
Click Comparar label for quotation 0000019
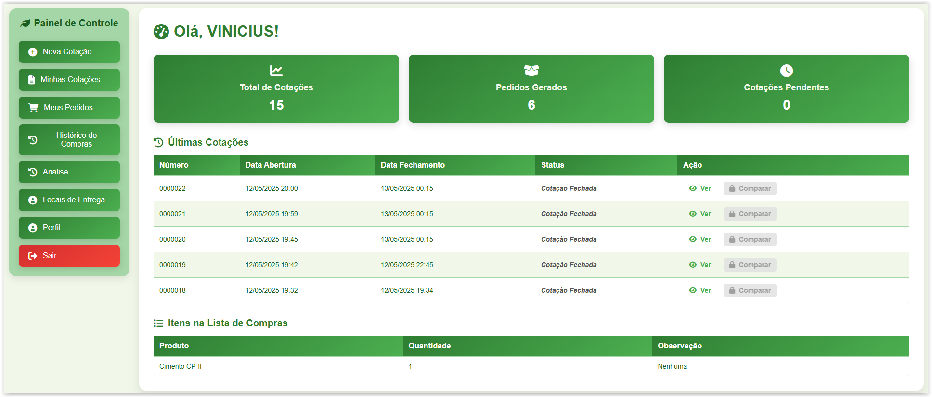(x=755, y=265)
